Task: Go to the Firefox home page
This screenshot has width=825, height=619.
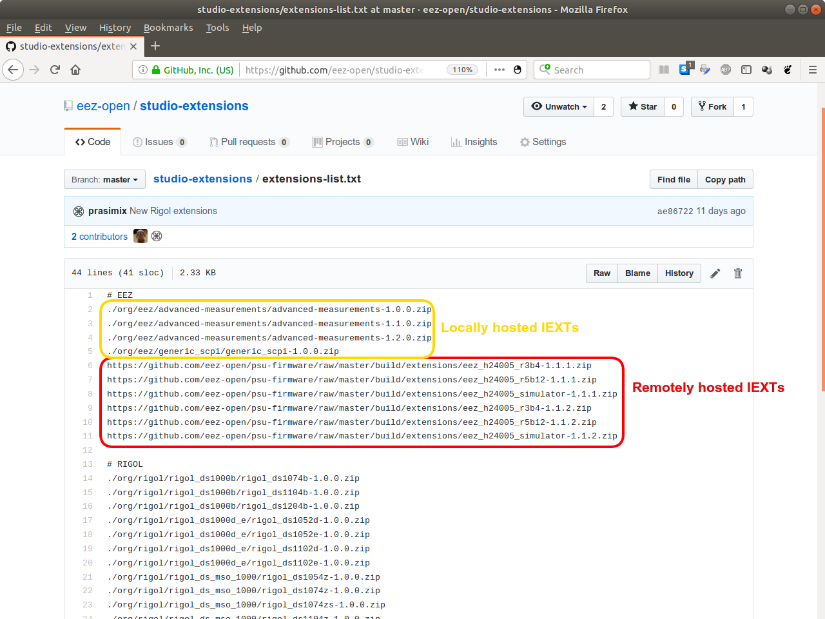Action: point(75,70)
